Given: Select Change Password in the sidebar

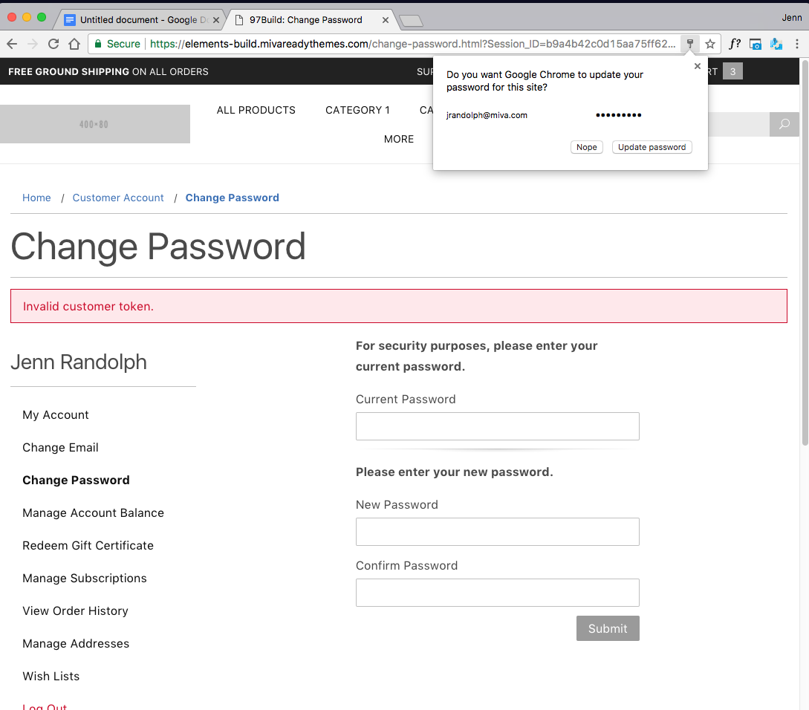Looking at the screenshot, I should click(x=76, y=480).
